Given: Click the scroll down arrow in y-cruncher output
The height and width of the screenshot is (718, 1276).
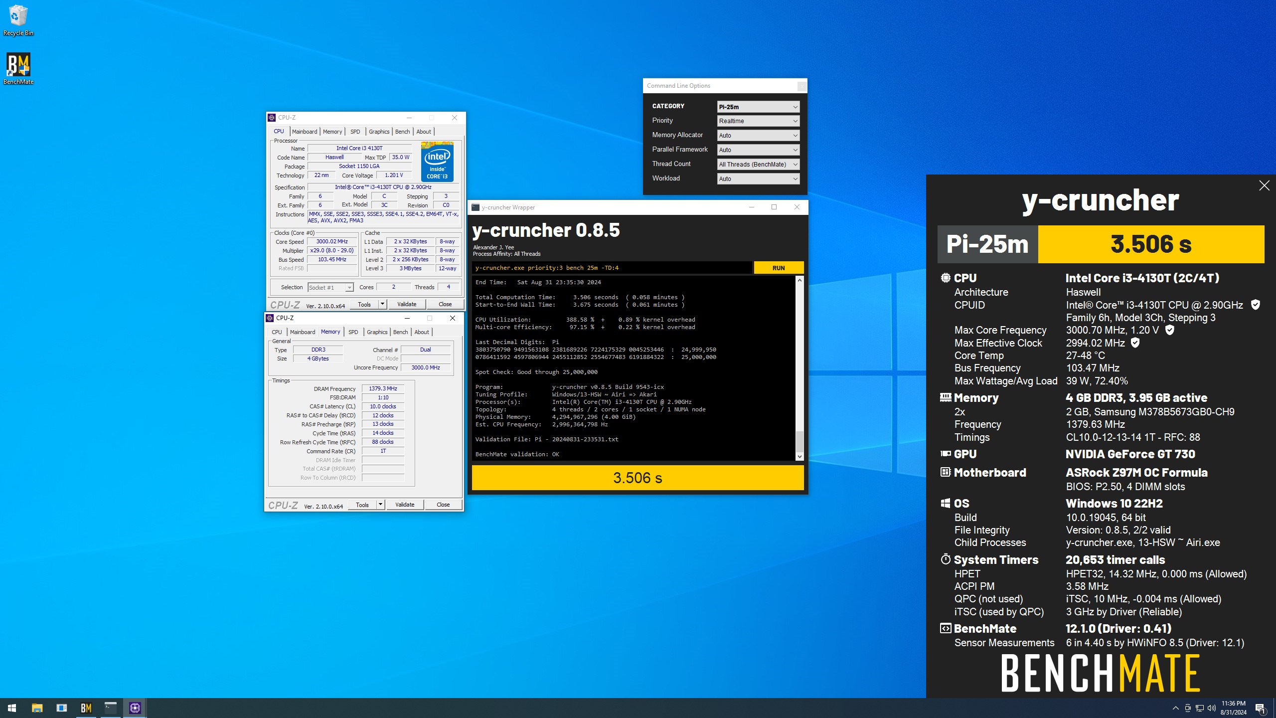Looking at the screenshot, I should (799, 456).
